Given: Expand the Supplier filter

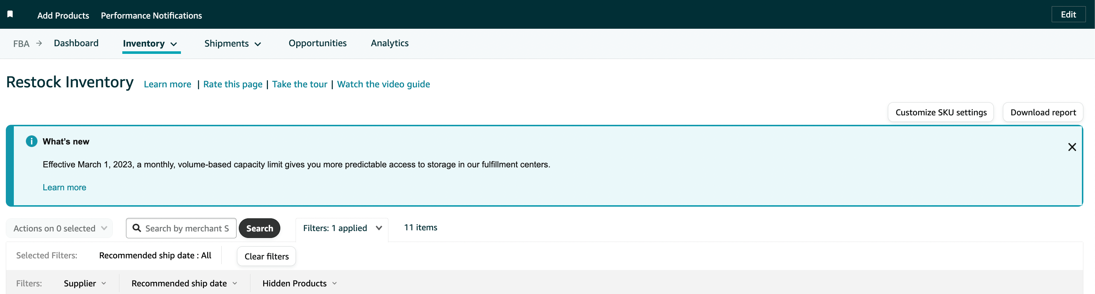Looking at the screenshot, I should coord(84,283).
